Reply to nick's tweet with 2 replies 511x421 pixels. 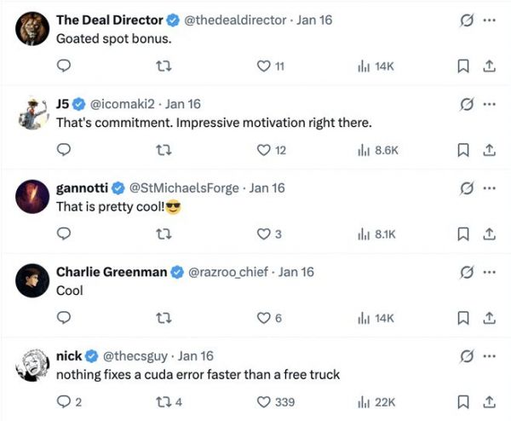63,401
